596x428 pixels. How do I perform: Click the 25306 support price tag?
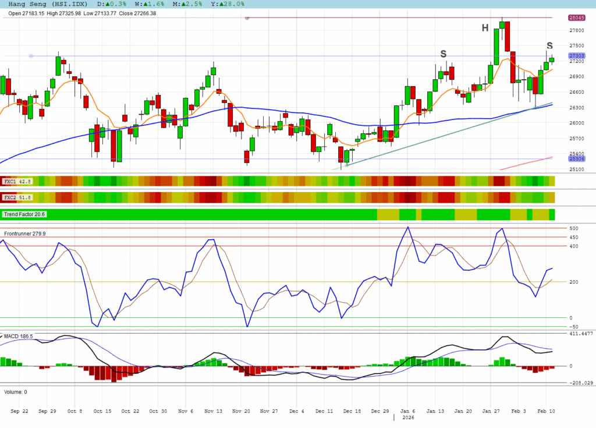[x=576, y=158]
